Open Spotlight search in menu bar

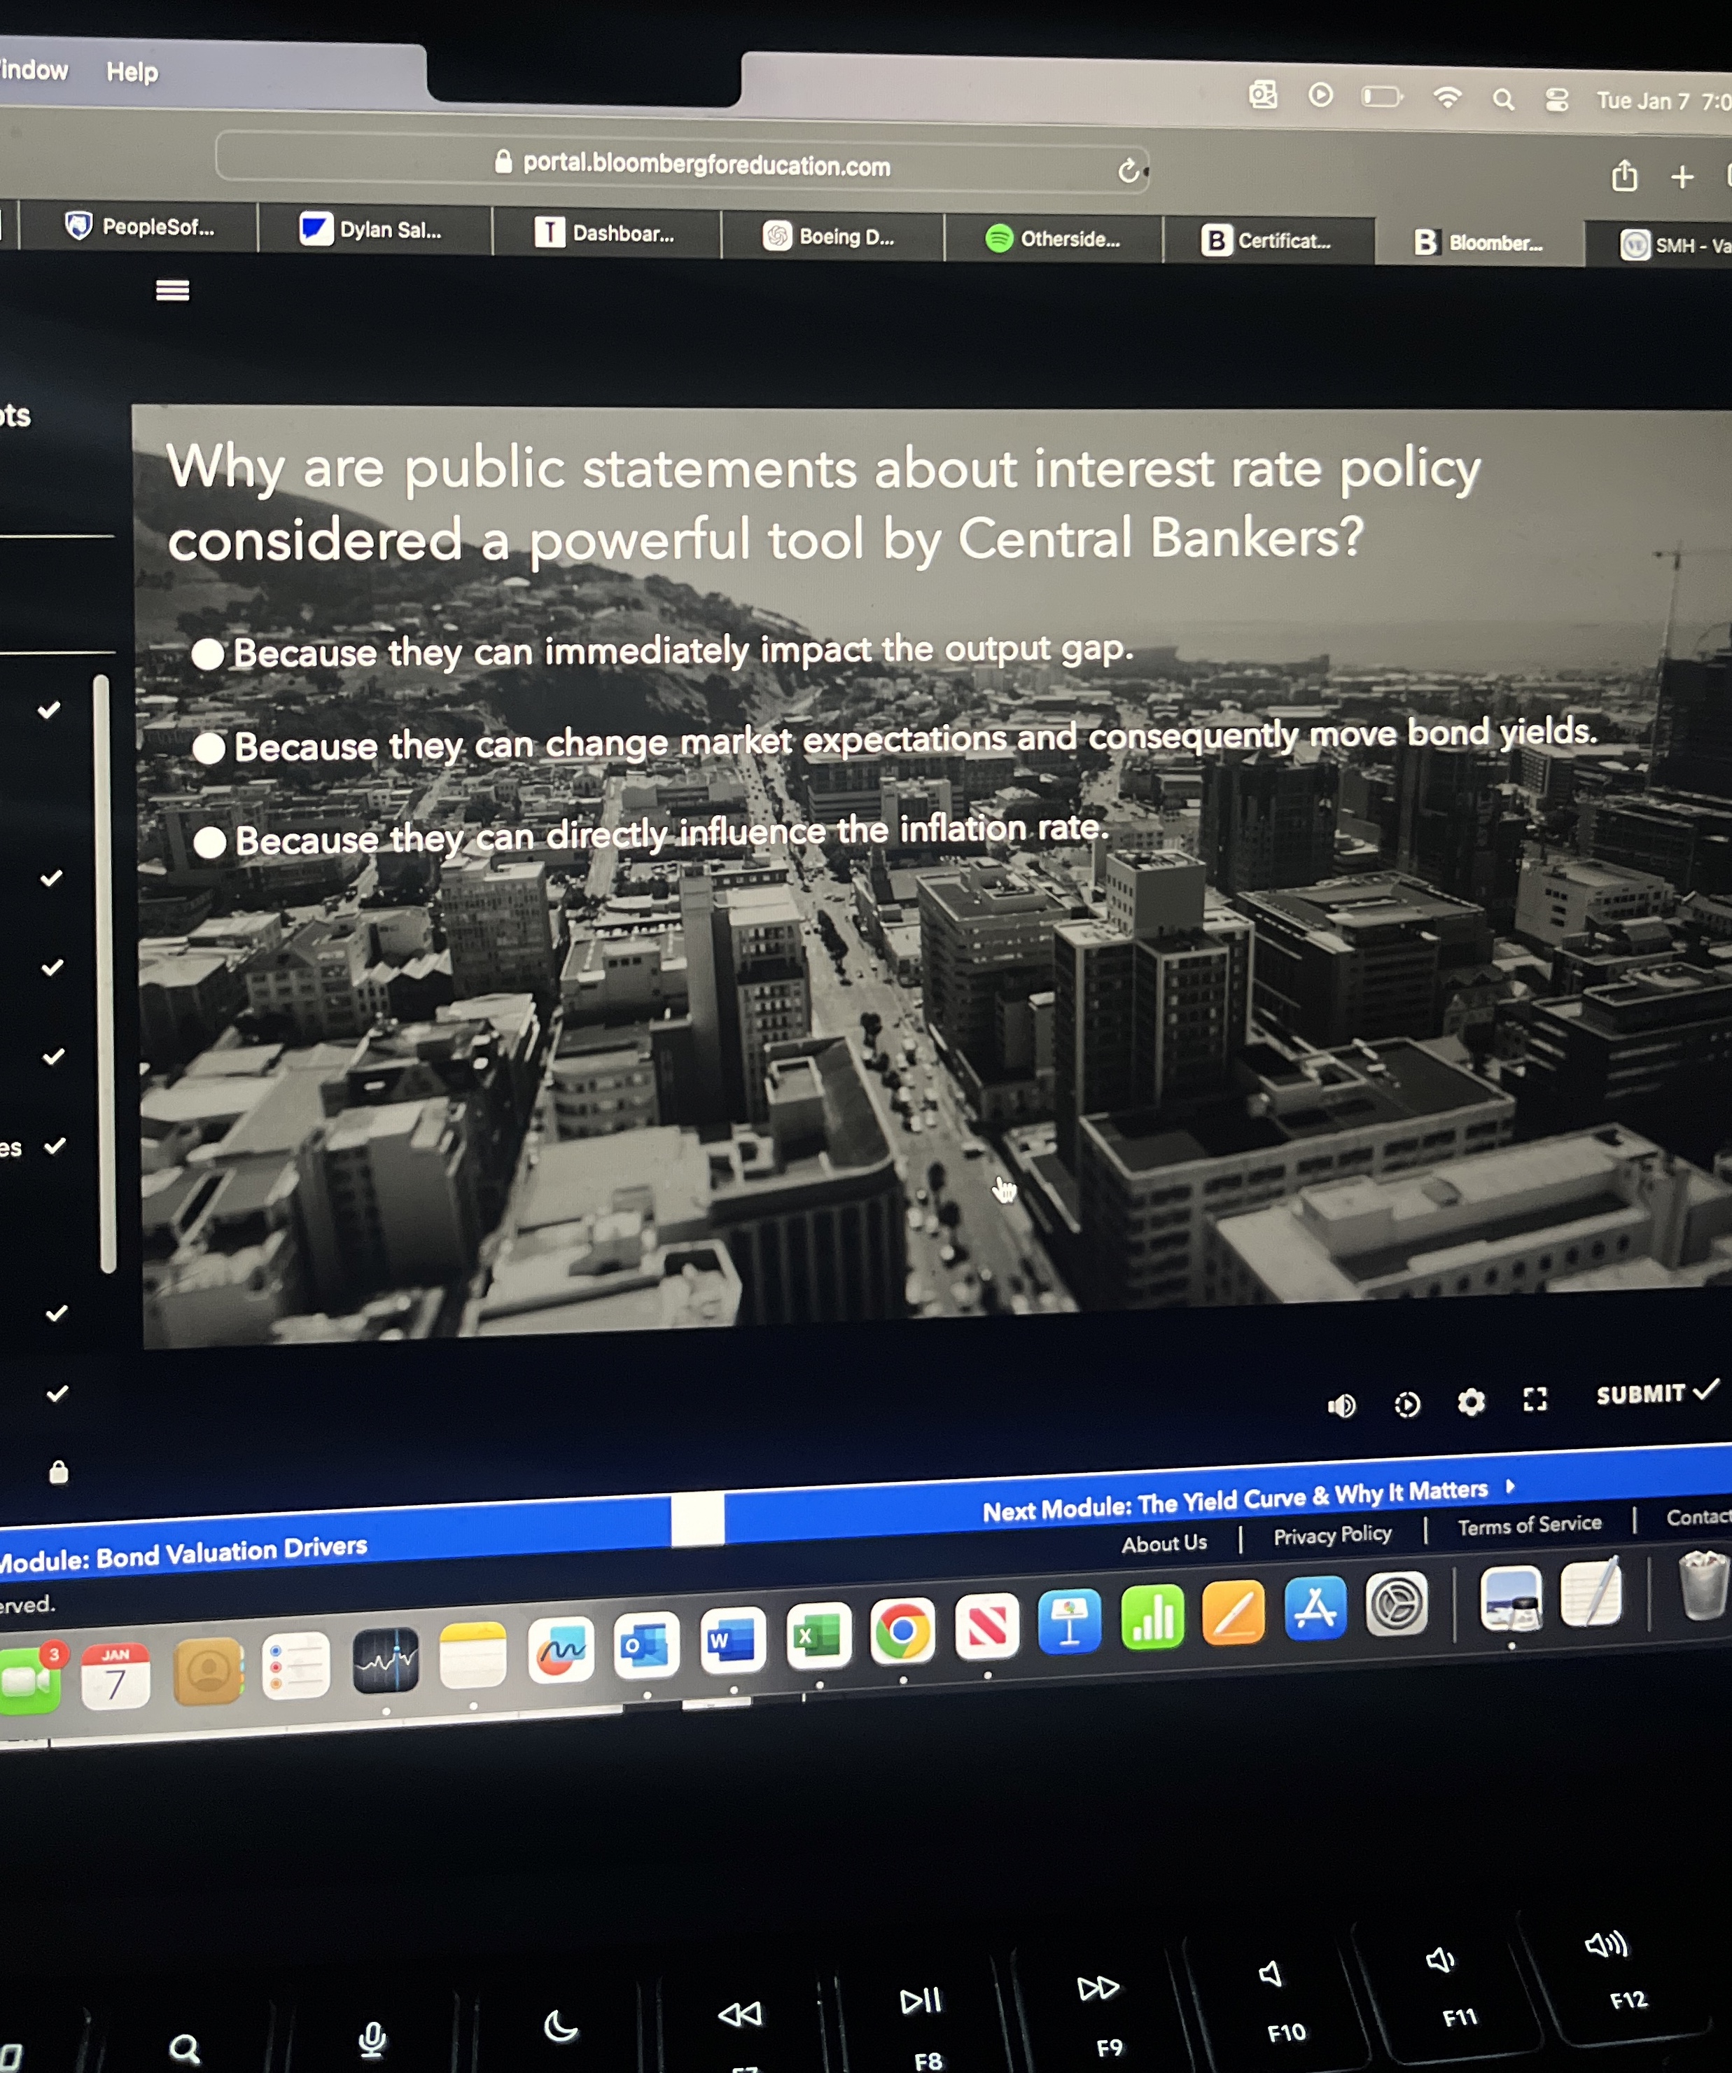tap(1502, 99)
